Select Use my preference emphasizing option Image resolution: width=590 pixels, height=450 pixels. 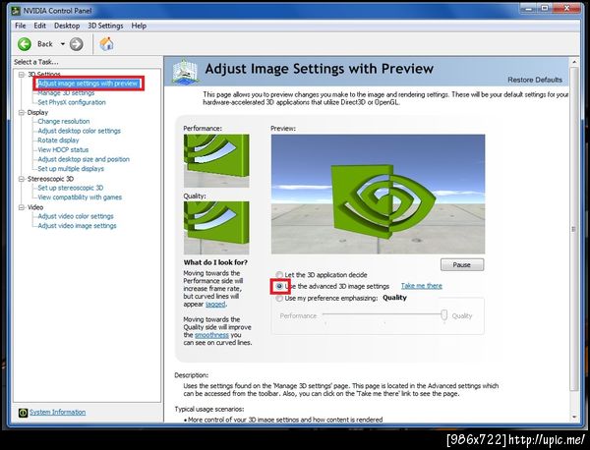coord(279,298)
